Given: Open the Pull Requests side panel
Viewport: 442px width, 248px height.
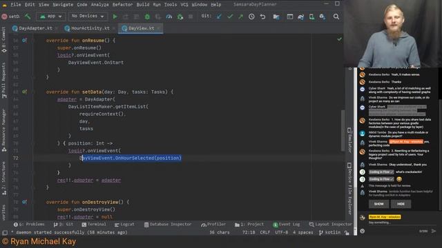Looking at the screenshot, I should click(3, 80).
